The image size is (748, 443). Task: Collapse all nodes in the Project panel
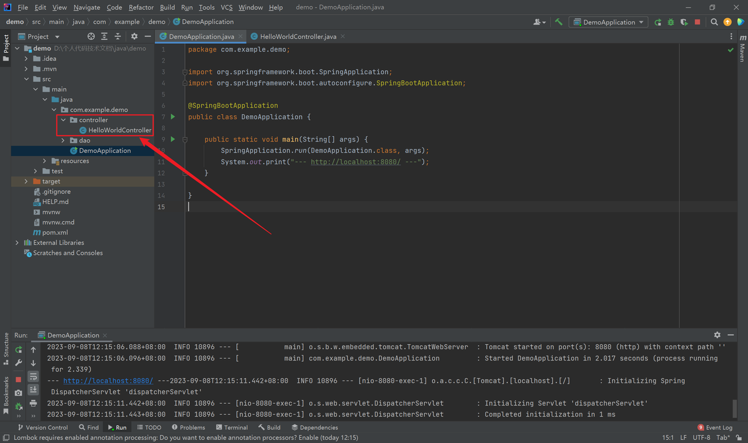(x=117, y=36)
